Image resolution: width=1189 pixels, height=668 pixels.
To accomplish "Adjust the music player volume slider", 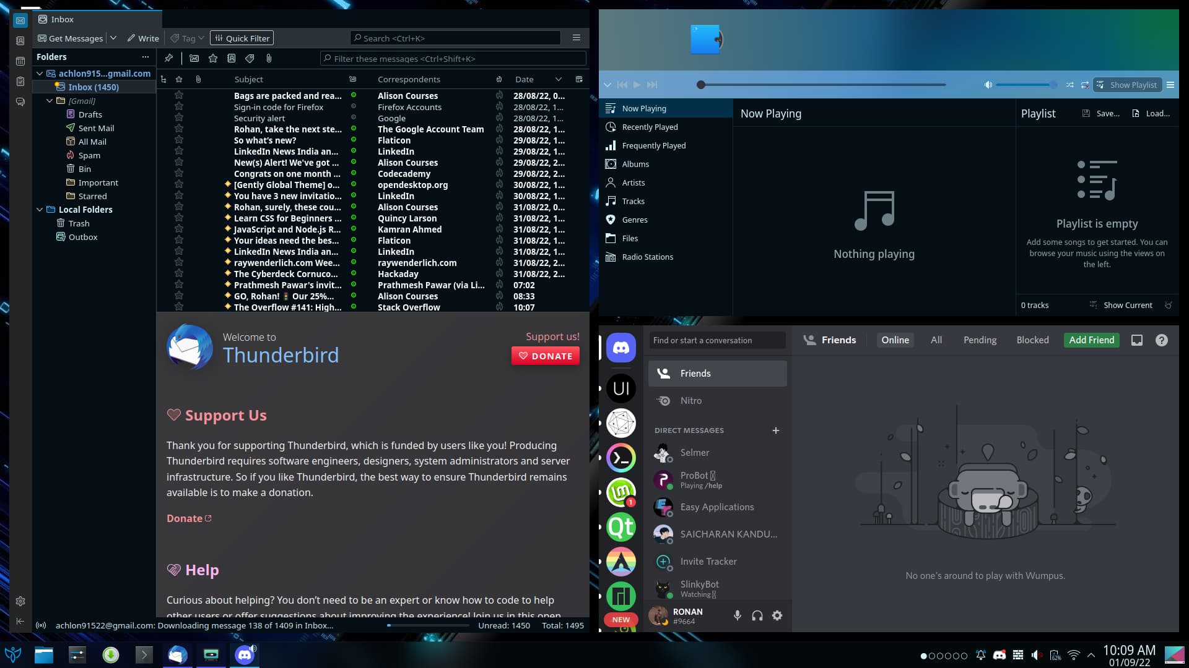I will point(1027,85).
